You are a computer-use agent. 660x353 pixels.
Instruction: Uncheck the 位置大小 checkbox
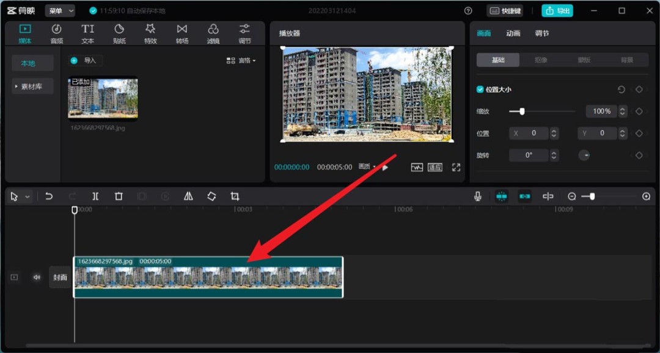[479, 89]
